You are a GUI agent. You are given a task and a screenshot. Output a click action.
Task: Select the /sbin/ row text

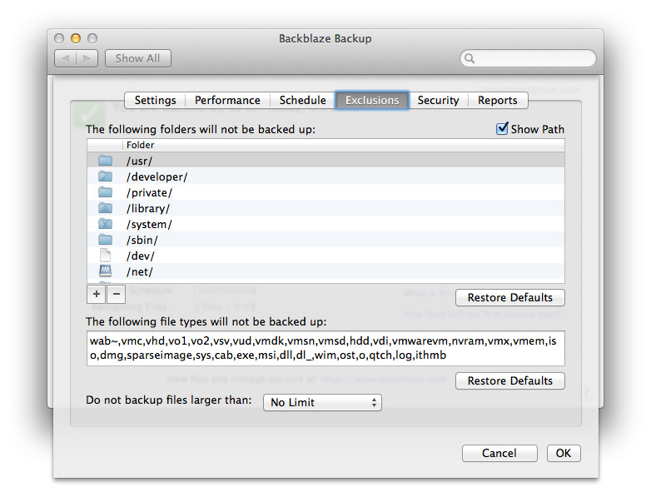coord(142,240)
